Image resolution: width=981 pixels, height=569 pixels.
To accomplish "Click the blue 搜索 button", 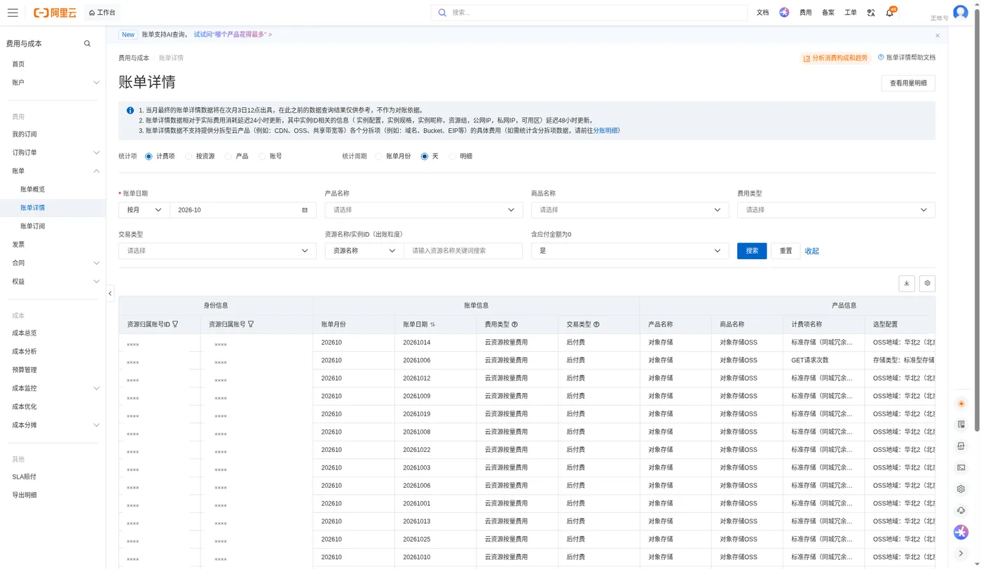I will [x=752, y=251].
